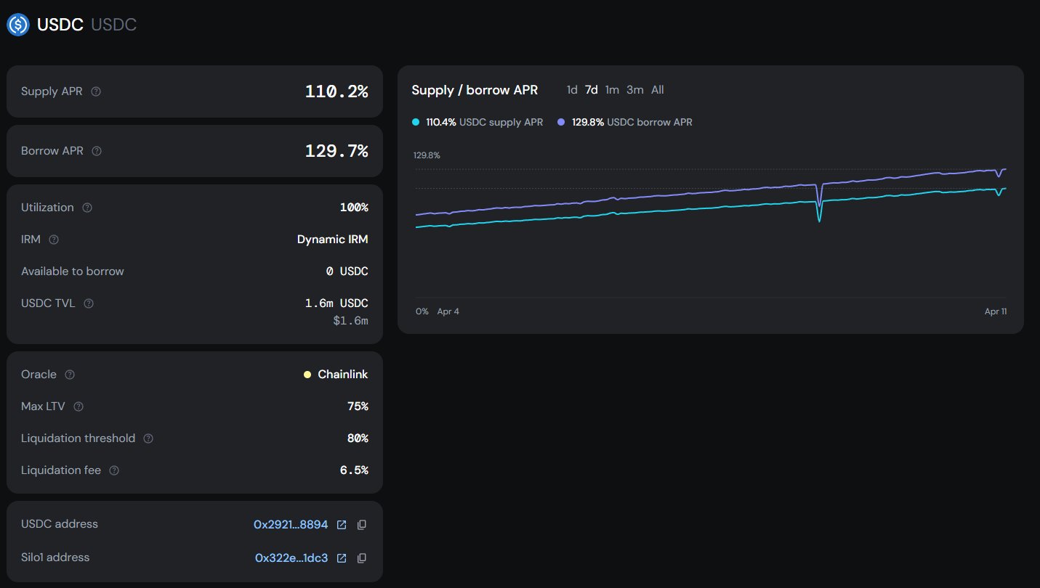Click the 0x322e...1dc3 Silo1 address link
This screenshot has width=1040, height=588.
point(291,558)
